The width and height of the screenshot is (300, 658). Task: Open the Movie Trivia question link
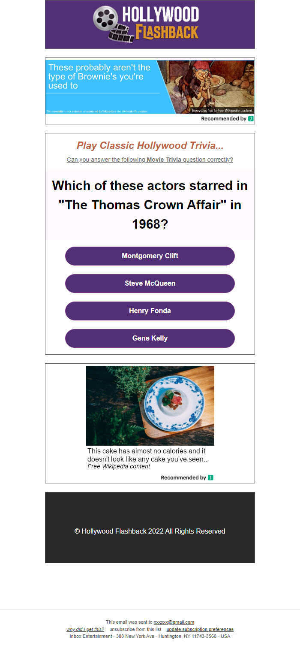[150, 160]
